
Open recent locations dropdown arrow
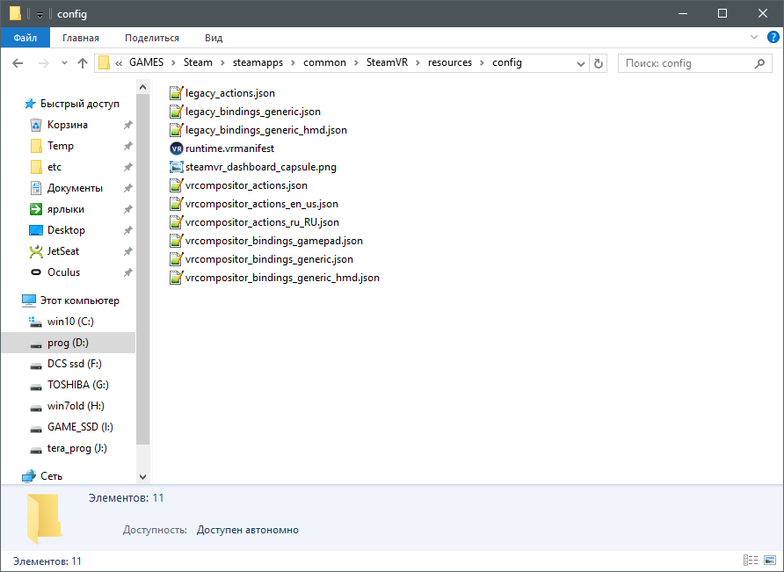[64, 63]
